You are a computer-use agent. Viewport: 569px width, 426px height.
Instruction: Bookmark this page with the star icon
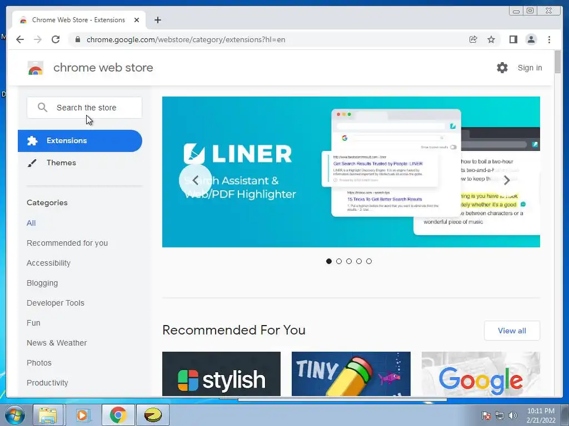click(x=491, y=39)
